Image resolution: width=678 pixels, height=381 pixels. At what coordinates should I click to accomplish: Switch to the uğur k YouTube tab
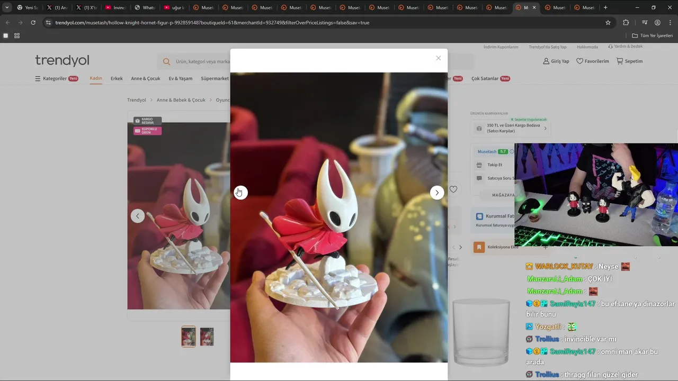(174, 7)
